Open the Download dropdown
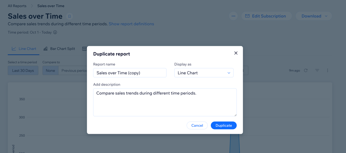Viewport: 346px width, 153px height. (314, 16)
